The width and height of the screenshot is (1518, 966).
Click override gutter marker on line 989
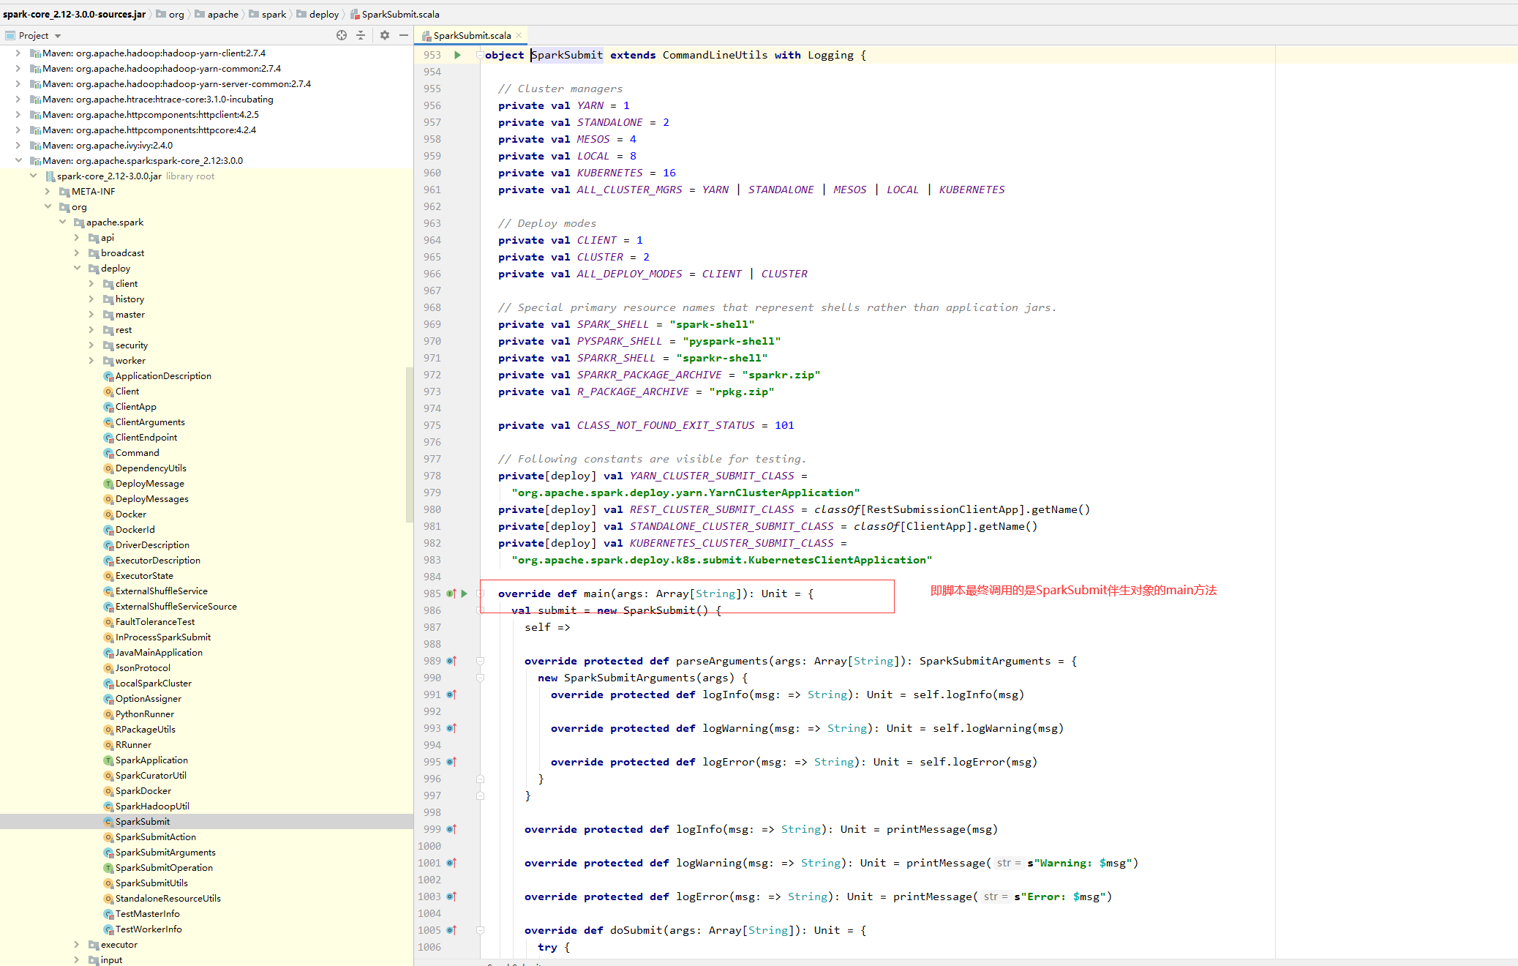click(x=451, y=661)
